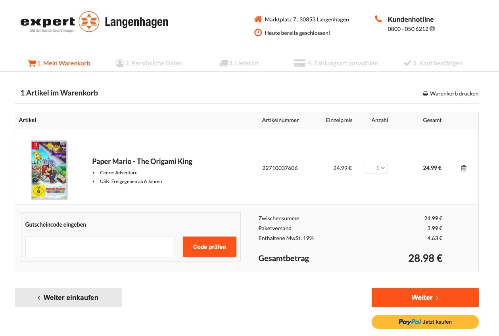Open the Paper Mario game cover thumbnail
Image resolution: width=499 pixels, height=336 pixels.
tap(50, 170)
